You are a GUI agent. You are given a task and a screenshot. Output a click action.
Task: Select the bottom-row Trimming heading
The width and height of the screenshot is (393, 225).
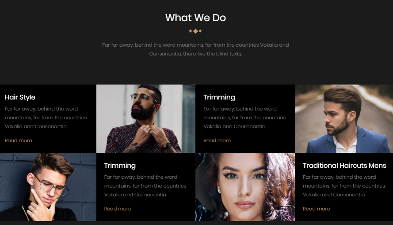pyautogui.click(x=120, y=165)
